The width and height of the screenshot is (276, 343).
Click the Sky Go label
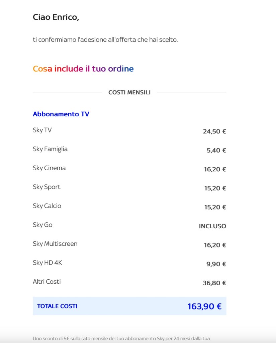(x=42, y=225)
